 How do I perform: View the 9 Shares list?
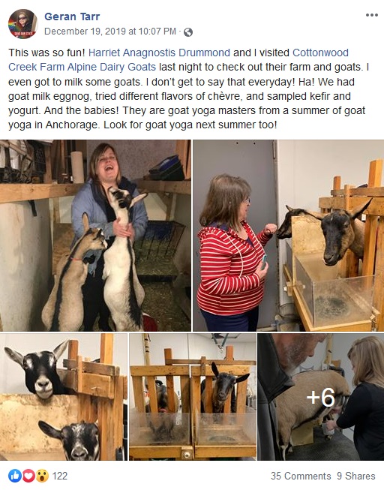(x=356, y=476)
